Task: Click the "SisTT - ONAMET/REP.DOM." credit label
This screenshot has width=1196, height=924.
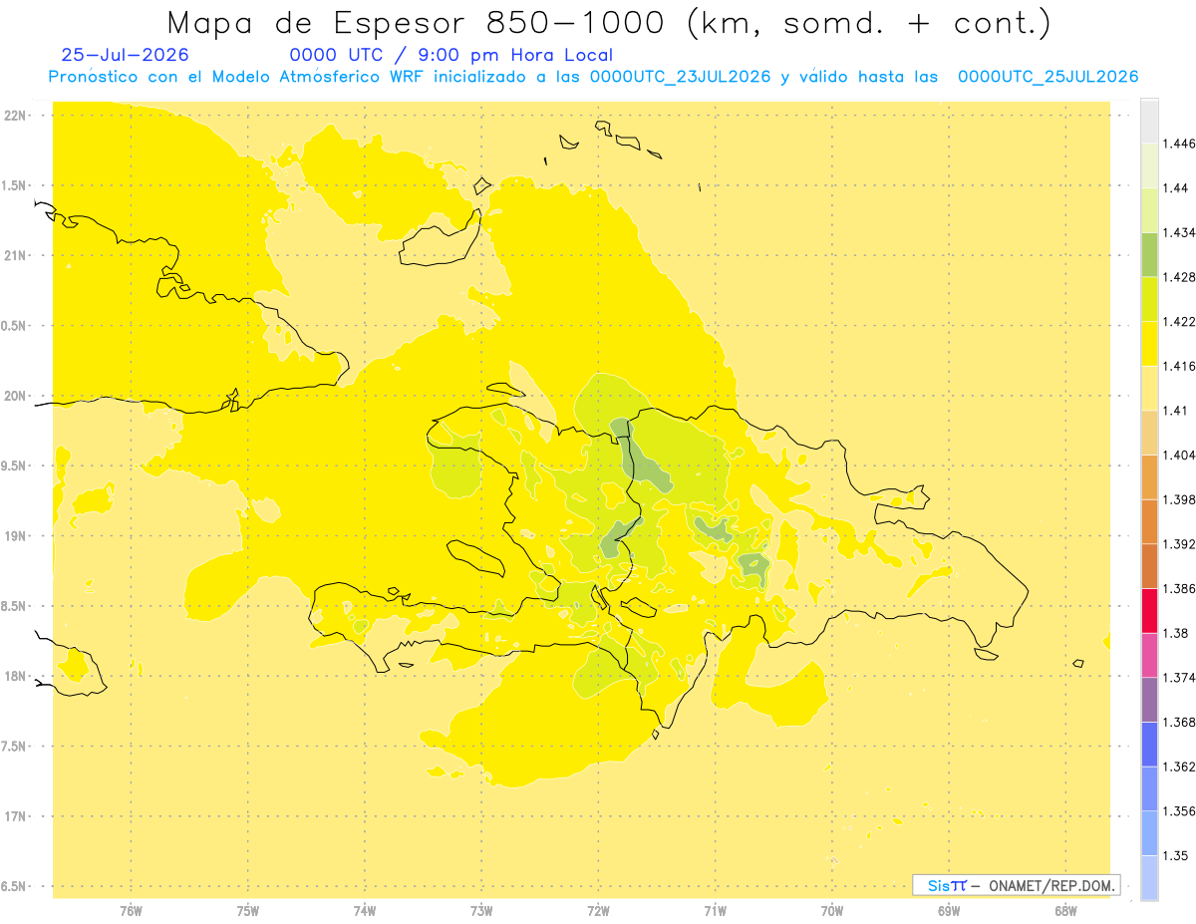Action: coord(1017,885)
